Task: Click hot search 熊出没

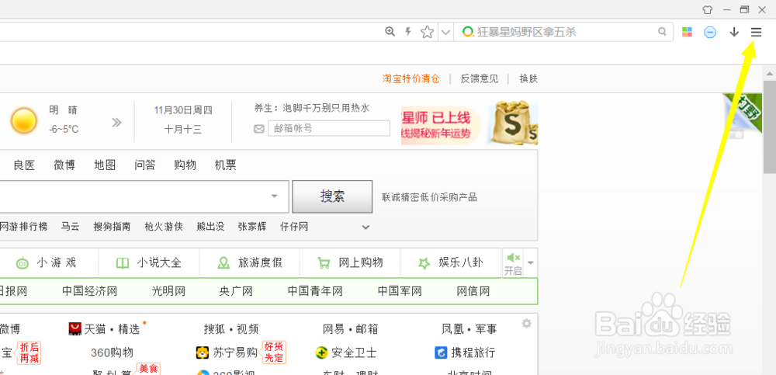Action: click(x=210, y=227)
